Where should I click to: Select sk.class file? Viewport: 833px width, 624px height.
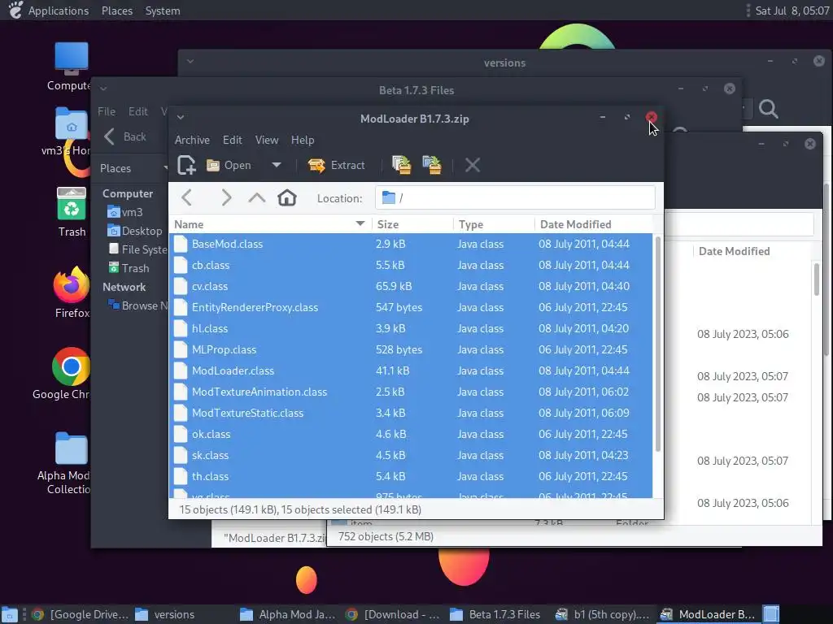click(x=411, y=455)
